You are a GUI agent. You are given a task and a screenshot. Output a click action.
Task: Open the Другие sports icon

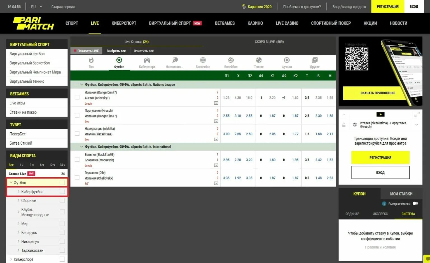click(x=315, y=60)
